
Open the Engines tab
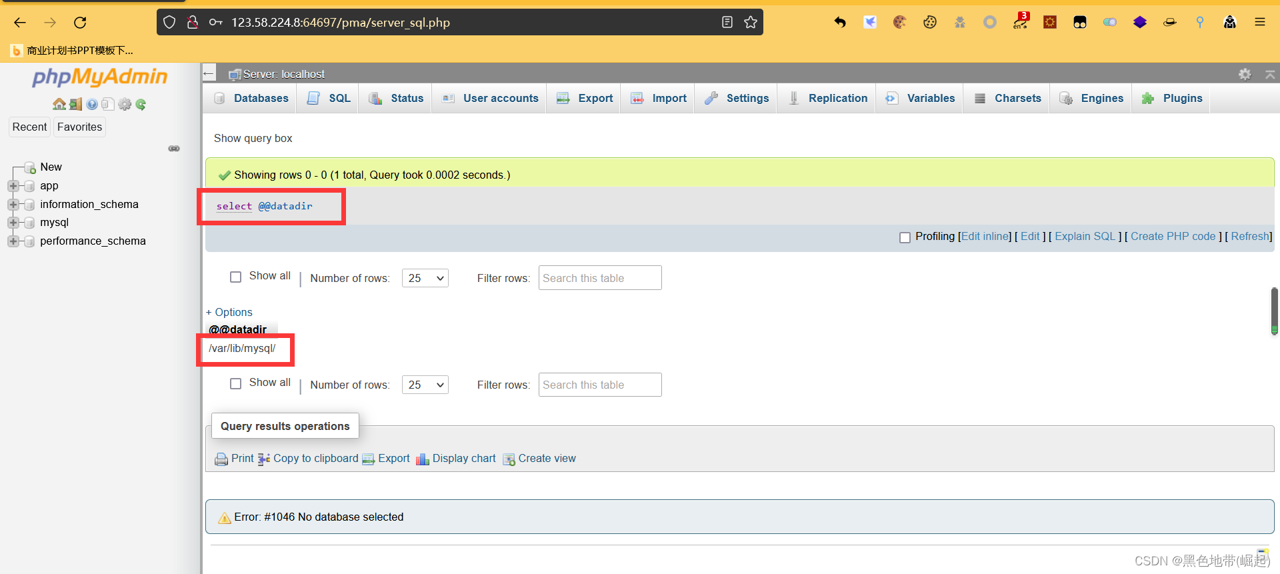tap(1091, 98)
